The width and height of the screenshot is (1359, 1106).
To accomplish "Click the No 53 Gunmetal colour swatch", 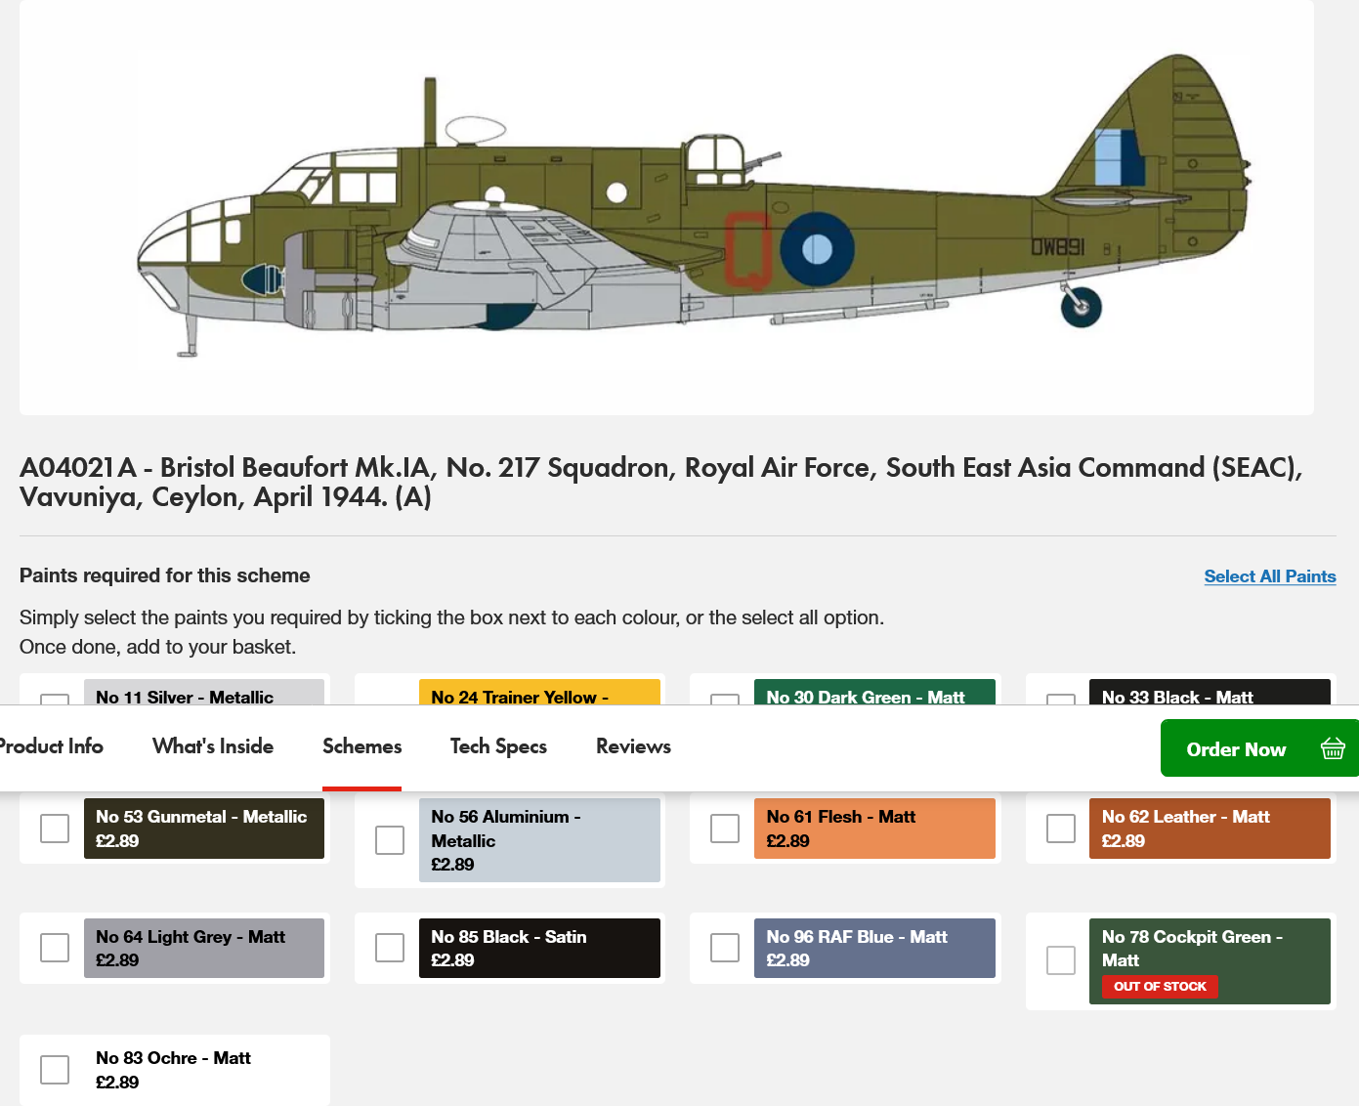I will 204,829.
